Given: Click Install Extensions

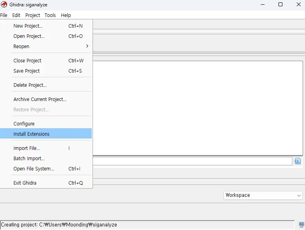Looking at the screenshot, I should [x=31, y=134].
